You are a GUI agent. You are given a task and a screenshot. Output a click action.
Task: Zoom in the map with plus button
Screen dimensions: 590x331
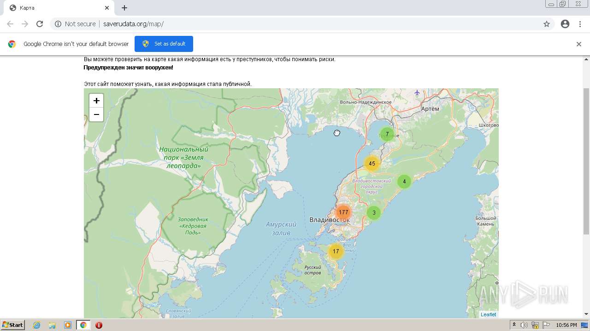tap(96, 101)
